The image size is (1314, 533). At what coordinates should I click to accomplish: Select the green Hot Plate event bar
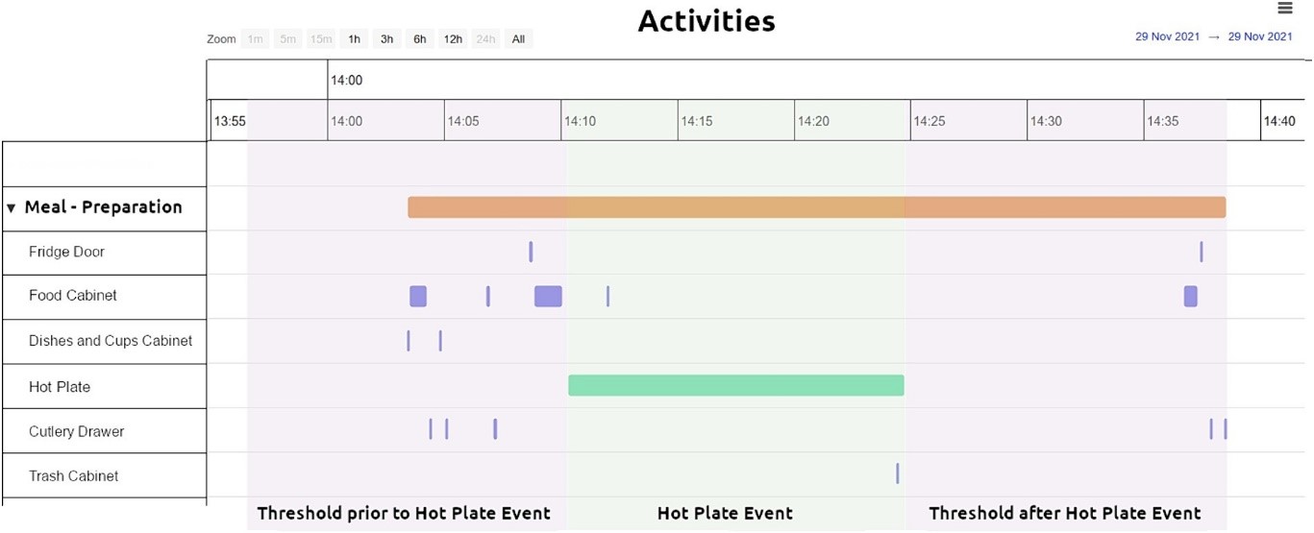pos(735,385)
